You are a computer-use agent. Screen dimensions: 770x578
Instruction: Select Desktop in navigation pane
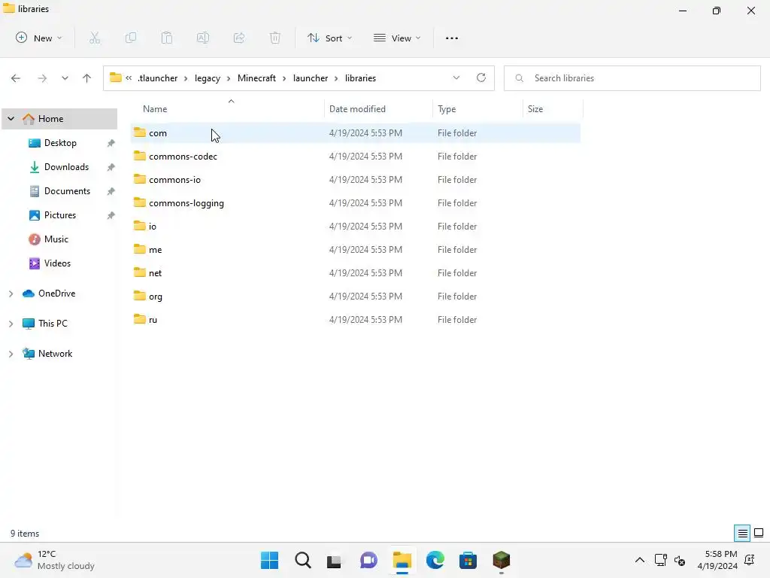coord(60,143)
